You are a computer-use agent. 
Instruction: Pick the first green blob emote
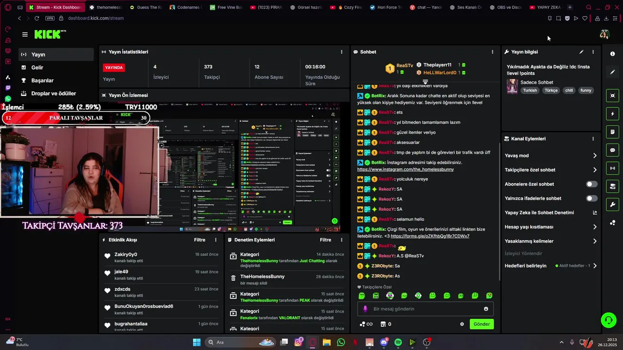362,296
